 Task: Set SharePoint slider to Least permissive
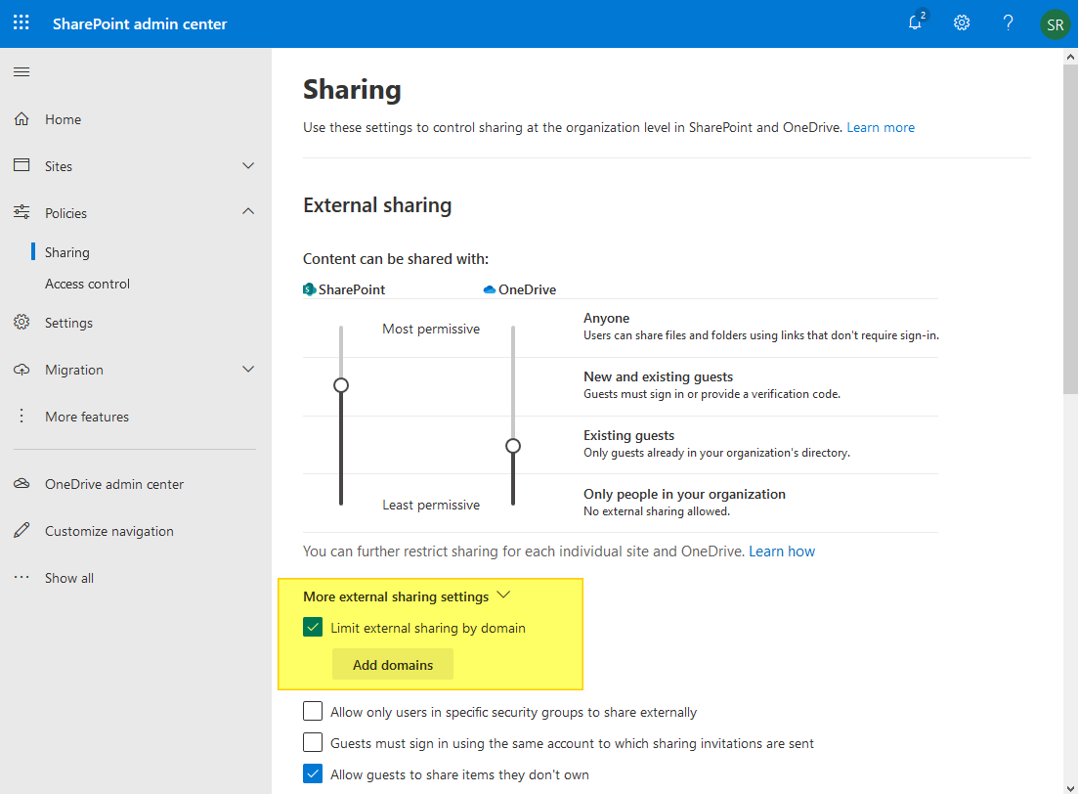pos(341,504)
